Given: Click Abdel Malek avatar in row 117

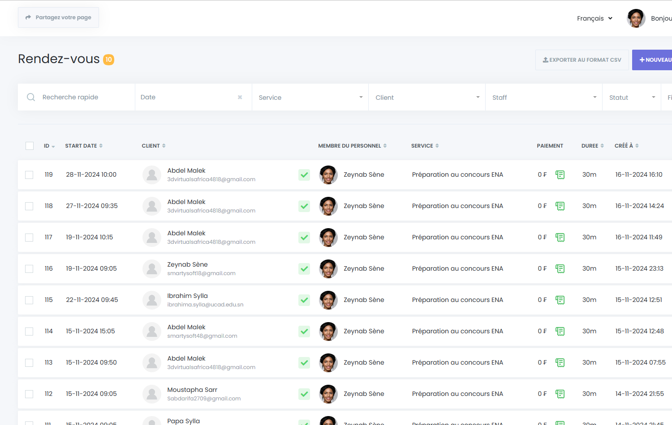Looking at the screenshot, I should point(152,238).
